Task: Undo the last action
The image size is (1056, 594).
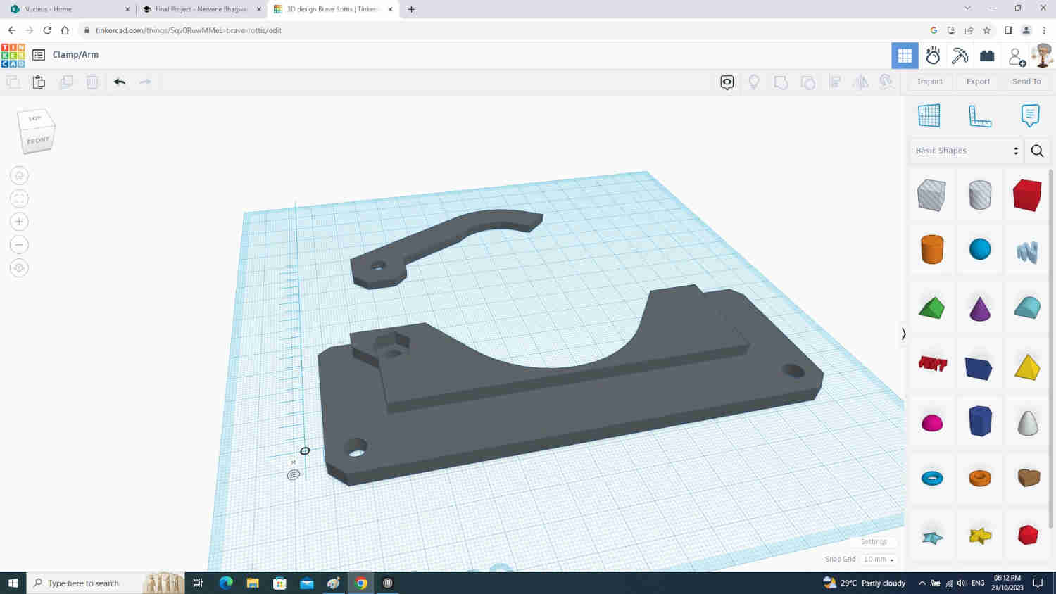Action: 120,82
